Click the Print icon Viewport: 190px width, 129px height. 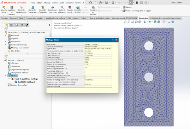(113, 3)
